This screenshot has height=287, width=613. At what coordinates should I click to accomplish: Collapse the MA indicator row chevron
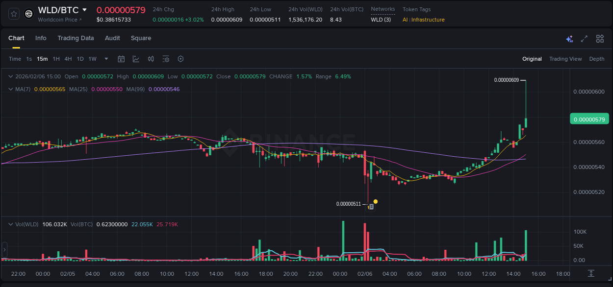[x=11, y=90]
